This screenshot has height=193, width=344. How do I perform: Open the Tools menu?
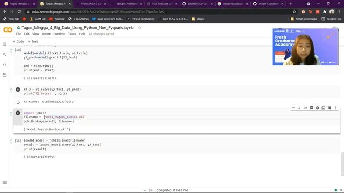(x=72, y=34)
